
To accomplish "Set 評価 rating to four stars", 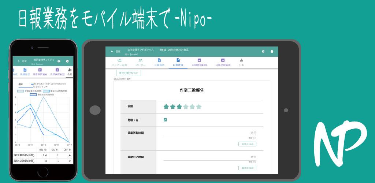I will click(186, 107).
